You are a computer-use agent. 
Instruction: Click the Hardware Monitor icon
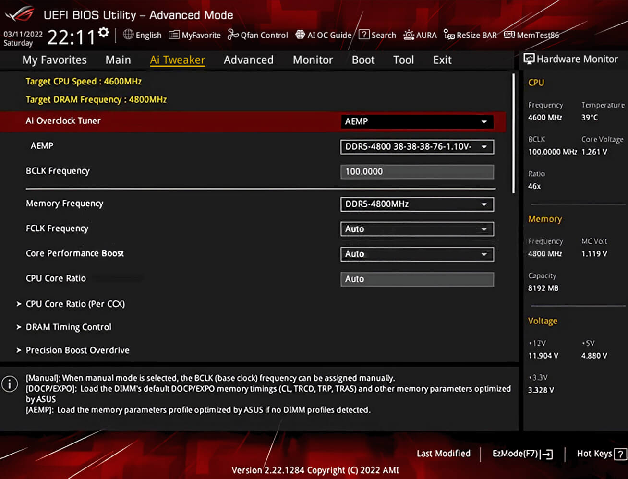pos(529,59)
